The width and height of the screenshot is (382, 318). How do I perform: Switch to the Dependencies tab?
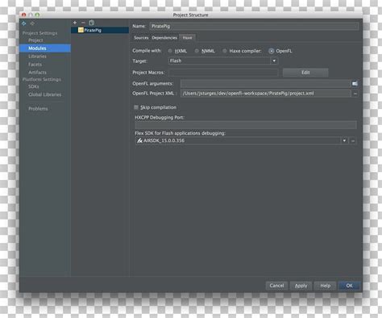[164, 38]
